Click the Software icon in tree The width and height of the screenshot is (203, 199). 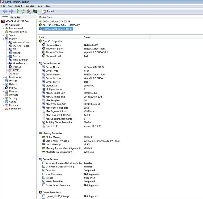tap(6, 95)
